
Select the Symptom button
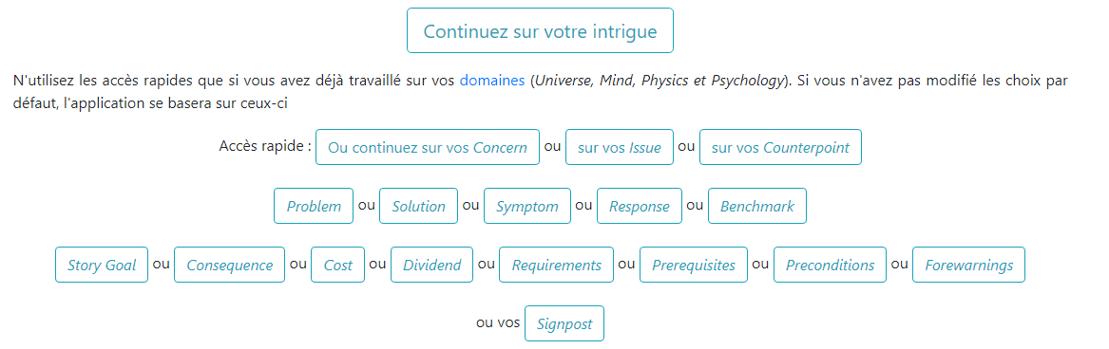coord(526,207)
